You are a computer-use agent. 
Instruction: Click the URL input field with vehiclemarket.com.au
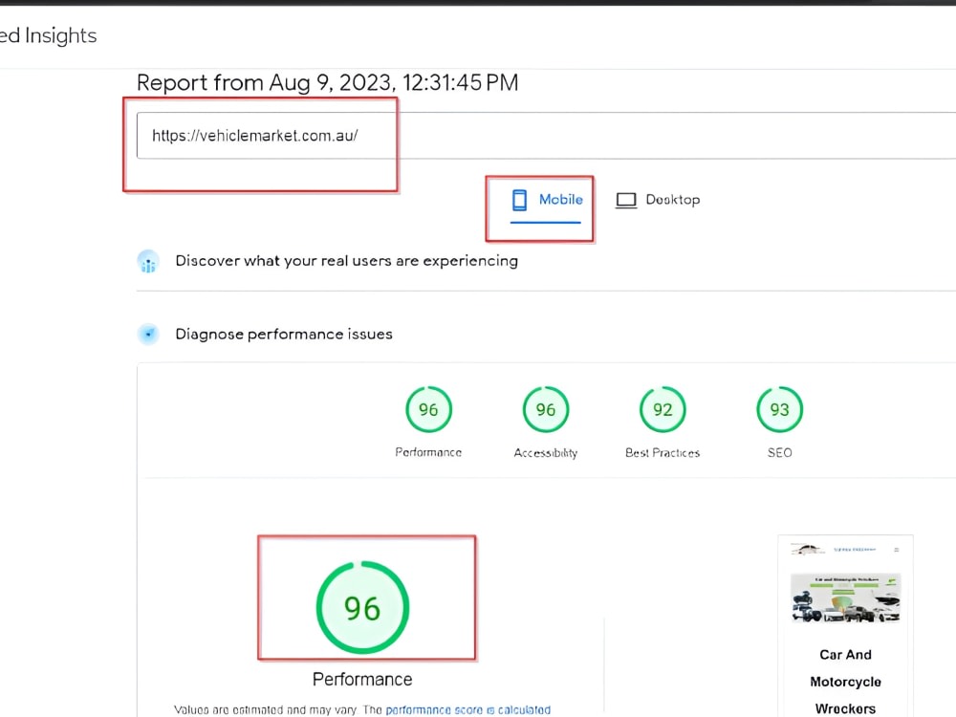tap(546, 136)
